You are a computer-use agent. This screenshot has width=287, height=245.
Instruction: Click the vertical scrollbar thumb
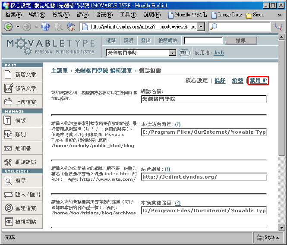281,98
